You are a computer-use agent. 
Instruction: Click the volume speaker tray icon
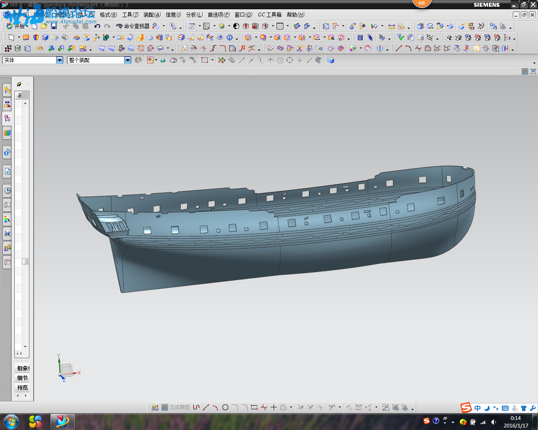click(x=493, y=422)
